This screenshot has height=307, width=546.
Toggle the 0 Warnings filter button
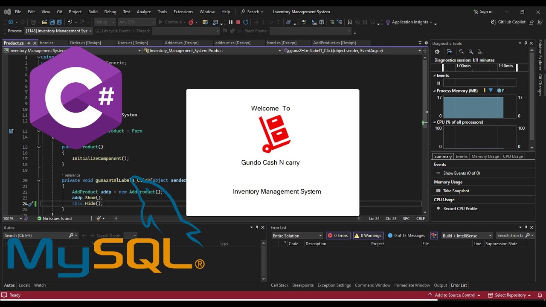click(368, 235)
